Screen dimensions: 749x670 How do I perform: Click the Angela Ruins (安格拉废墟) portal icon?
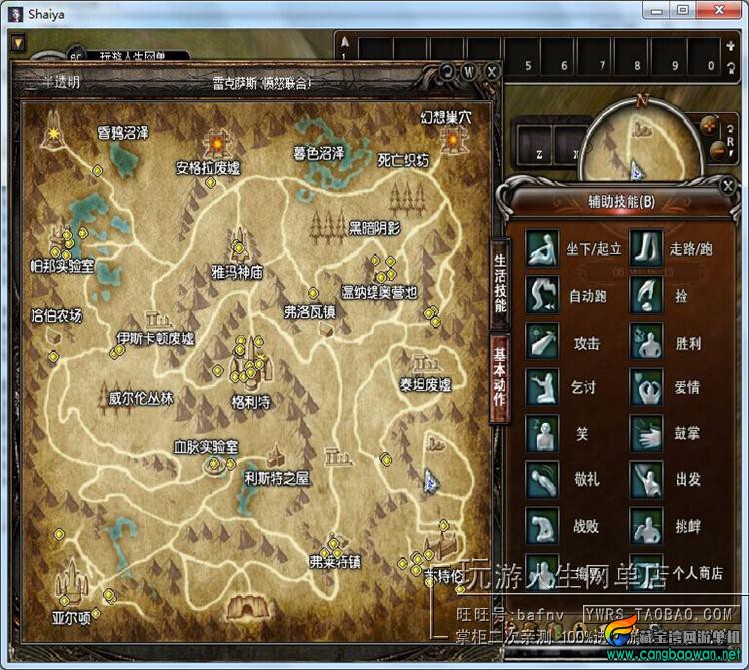tap(217, 144)
